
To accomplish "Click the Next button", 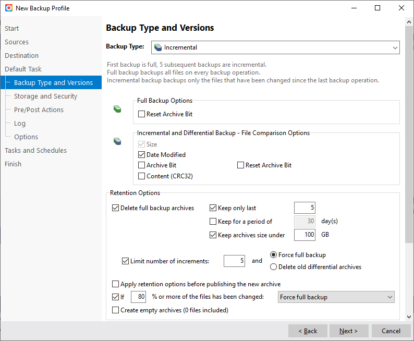I will click(x=348, y=331).
